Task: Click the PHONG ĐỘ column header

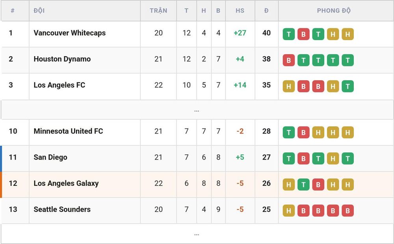Action: click(x=334, y=11)
